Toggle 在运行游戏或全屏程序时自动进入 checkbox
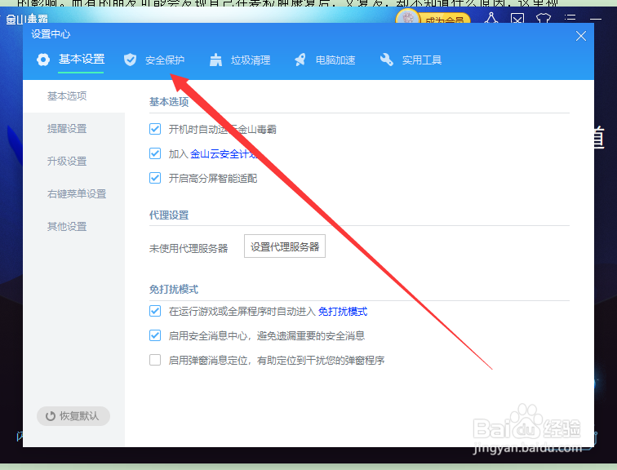The width and height of the screenshot is (617, 470). 155,311
